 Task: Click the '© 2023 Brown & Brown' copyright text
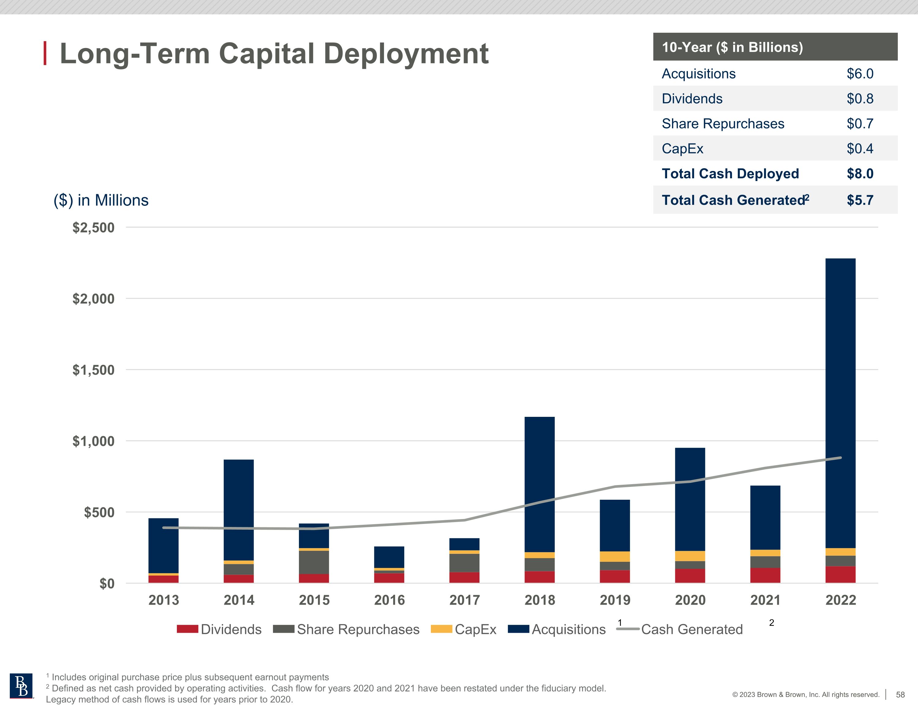click(x=806, y=695)
